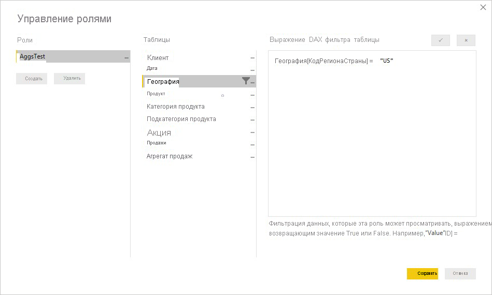Select the Акция table
The height and width of the screenshot is (295, 492).
199,132
